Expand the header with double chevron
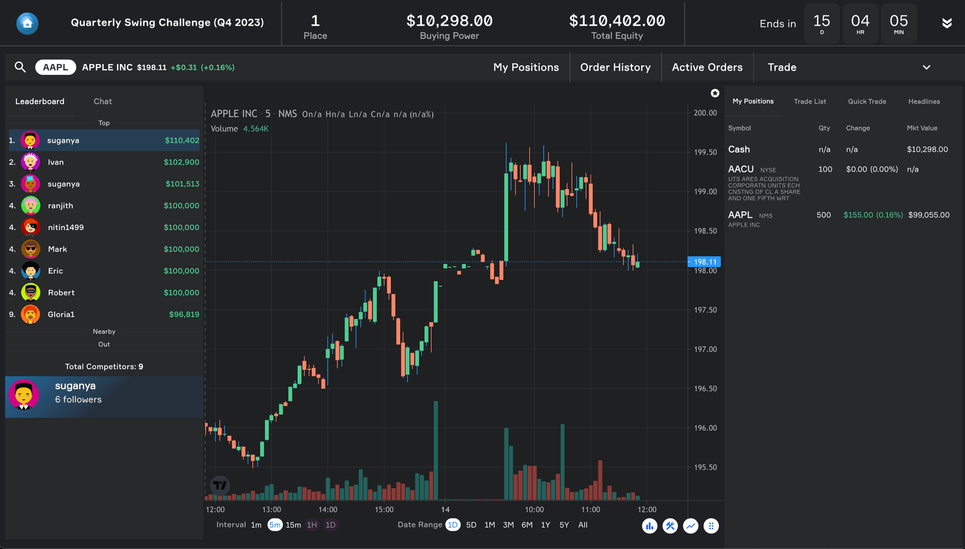This screenshot has height=549, width=965. tap(947, 23)
